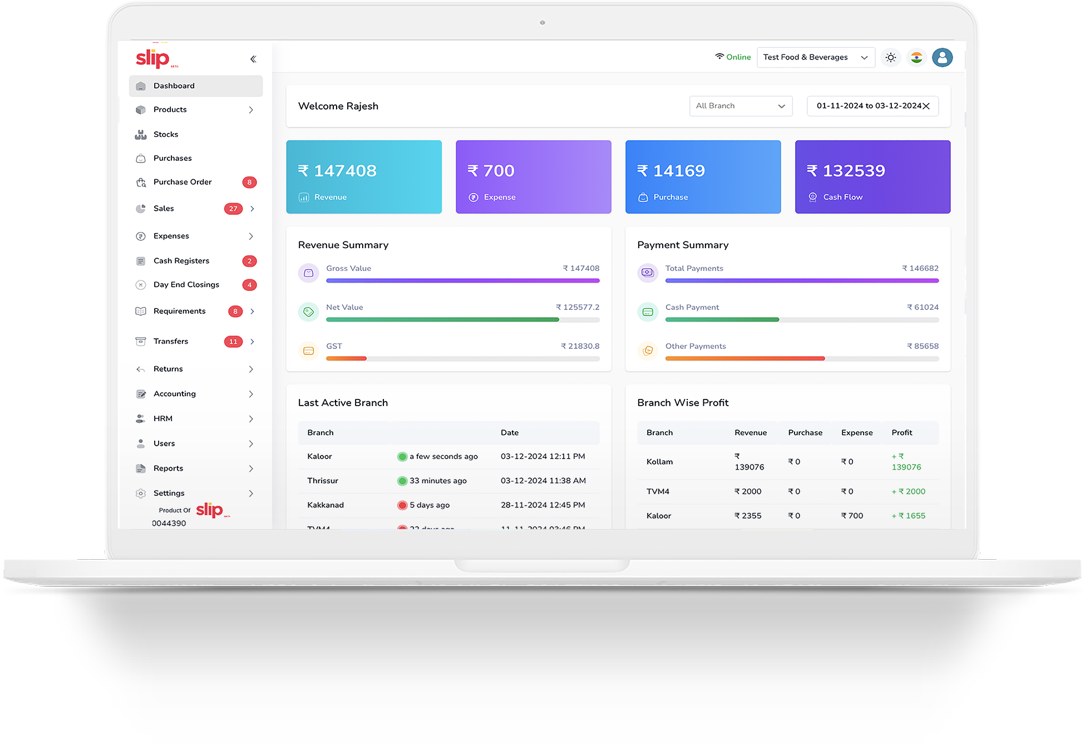Click the Other Payments coin icon
The width and height of the screenshot is (1085, 745).
(648, 351)
